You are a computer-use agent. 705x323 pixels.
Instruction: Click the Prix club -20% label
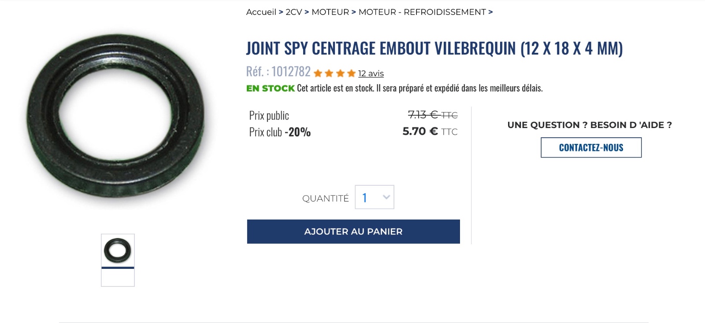tap(280, 132)
